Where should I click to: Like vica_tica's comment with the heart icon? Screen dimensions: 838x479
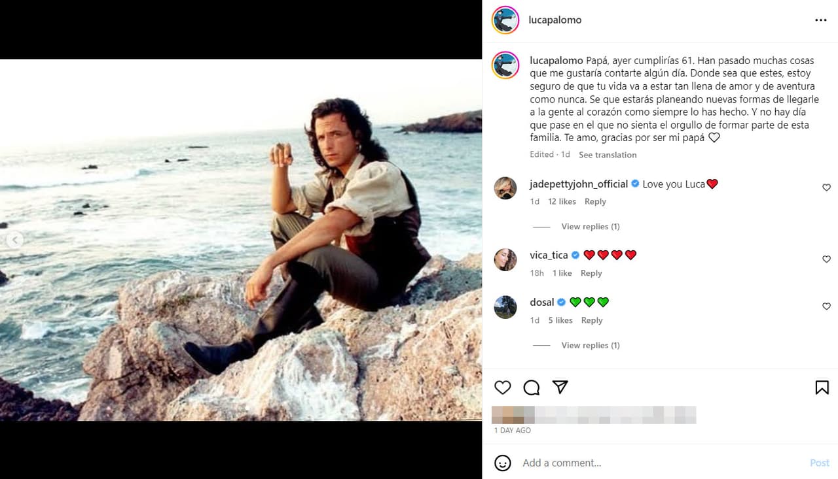tap(826, 259)
